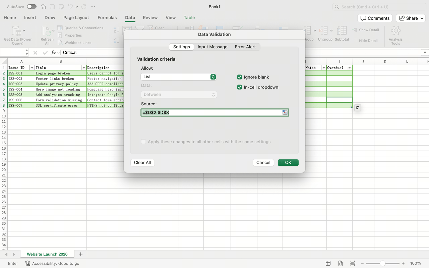Uncheck the In-cell dropdown checkbox
Viewport: 429px width, 268px height.
pos(240,87)
